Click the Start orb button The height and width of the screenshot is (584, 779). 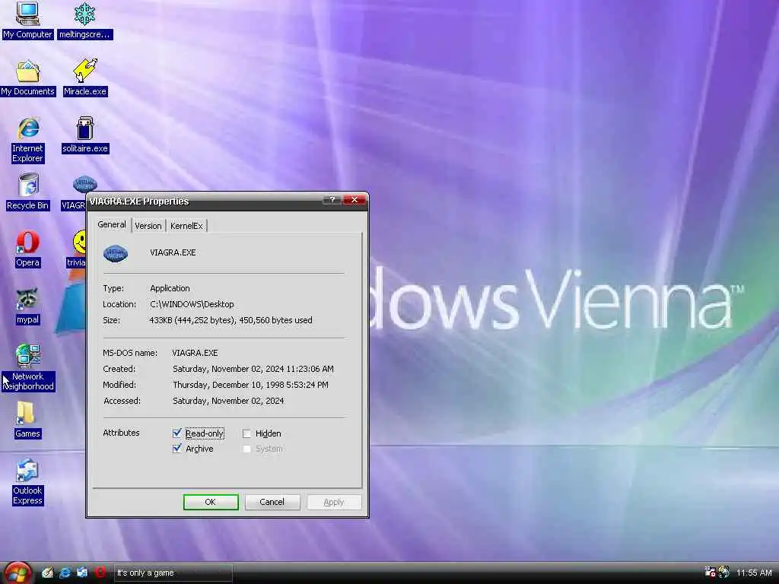17,573
